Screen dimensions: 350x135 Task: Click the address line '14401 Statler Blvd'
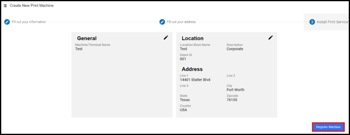195,80
